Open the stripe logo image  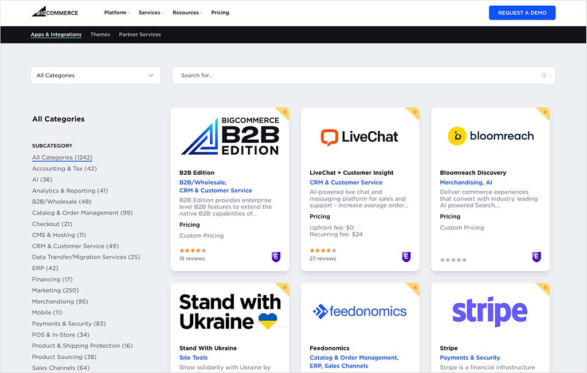490,311
